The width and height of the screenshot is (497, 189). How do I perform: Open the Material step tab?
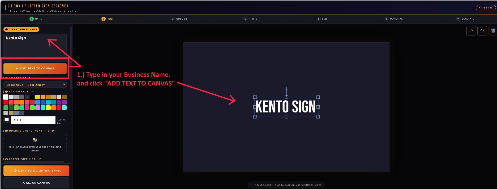coord(394,19)
